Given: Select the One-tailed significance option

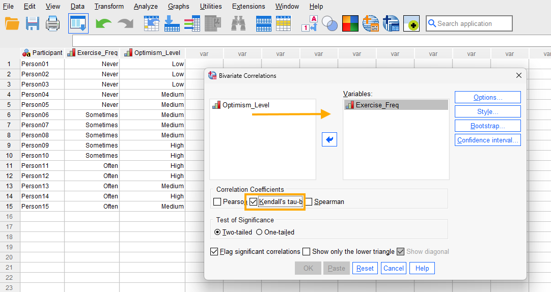Looking at the screenshot, I should pyautogui.click(x=259, y=232).
